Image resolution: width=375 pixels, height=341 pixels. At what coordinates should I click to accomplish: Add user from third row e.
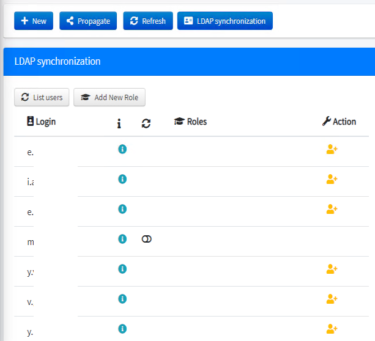point(332,209)
